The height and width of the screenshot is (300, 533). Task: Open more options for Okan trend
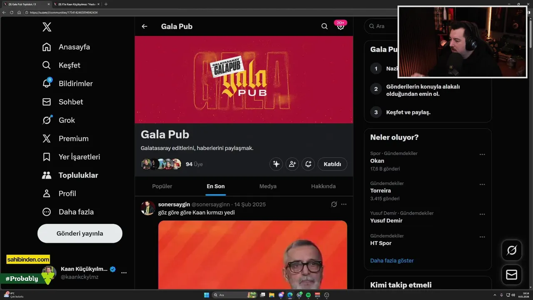click(x=482, y=155)
